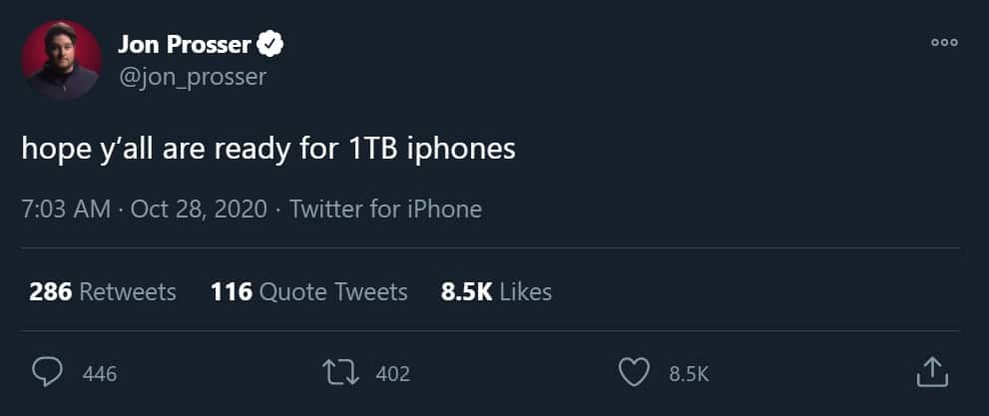Show the 8.5K Likes list

pos(496,291)
